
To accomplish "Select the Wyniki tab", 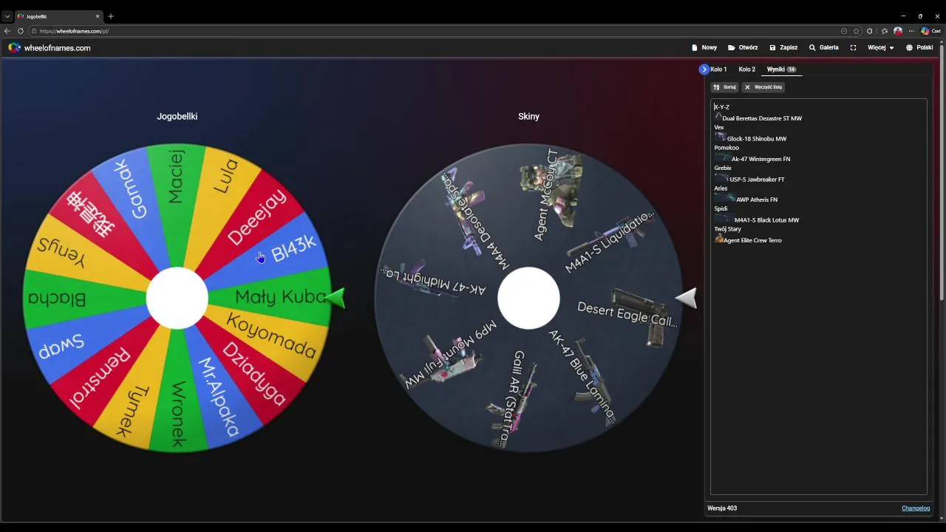I will [781, 69].
